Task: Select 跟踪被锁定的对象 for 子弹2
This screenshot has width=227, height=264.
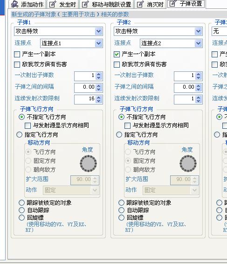Action: [122, 203]
